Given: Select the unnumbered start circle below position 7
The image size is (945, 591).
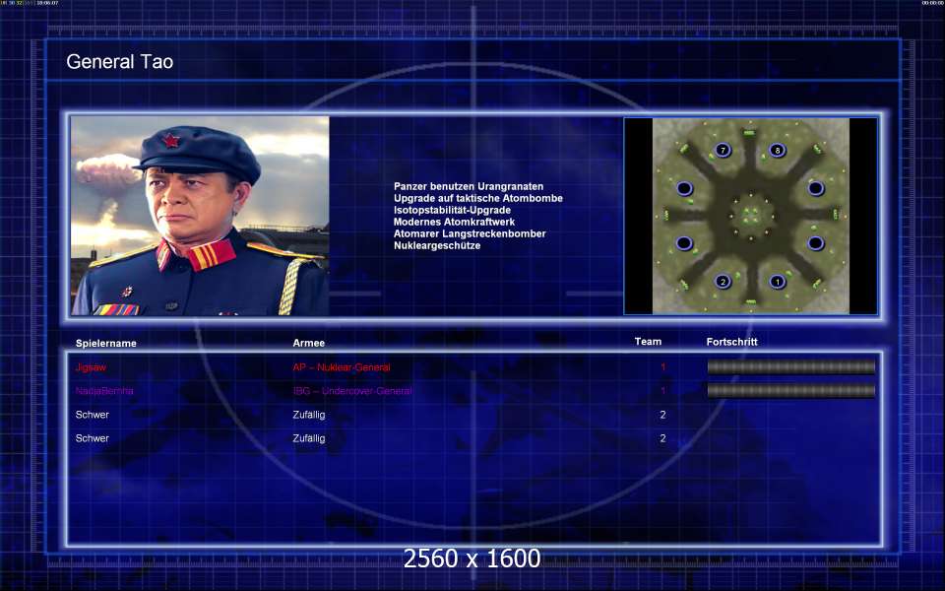Looking at the screenshot, I should coord(684,188).
